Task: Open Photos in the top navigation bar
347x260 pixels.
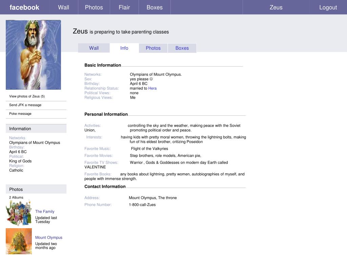Action: point(94,7)
